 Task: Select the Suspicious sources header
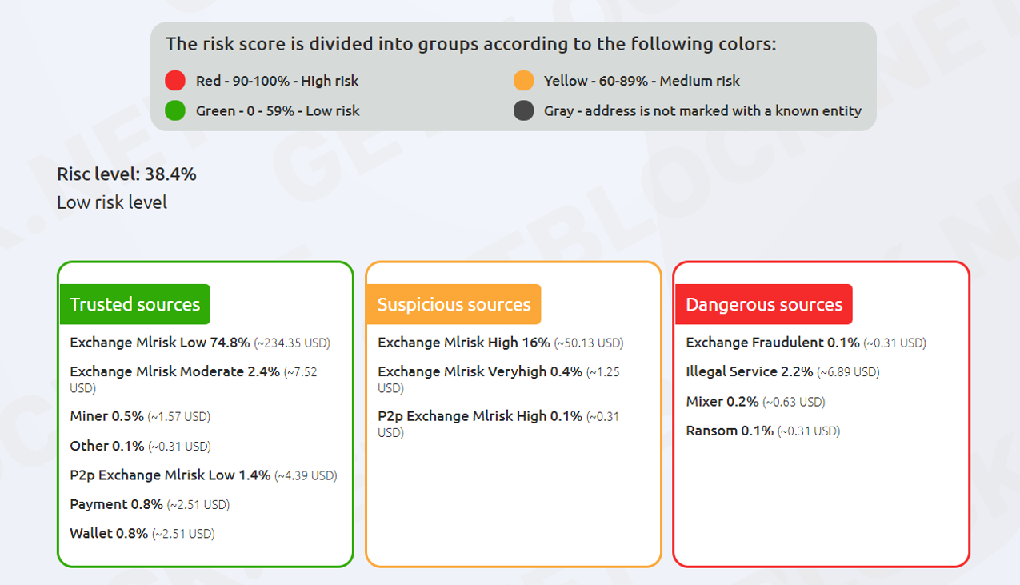[x=454, y=304]
